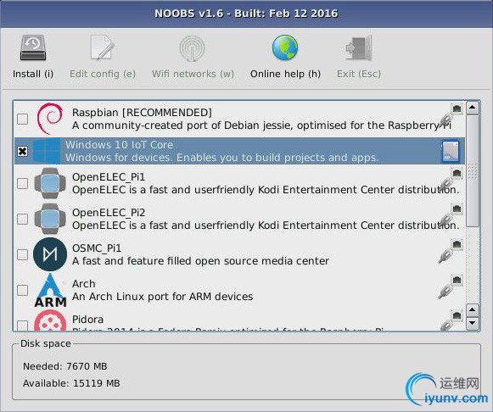Click the Edit config (e) label
The width and height of the screenshot is (493, 412).
[x=103, y=74]
